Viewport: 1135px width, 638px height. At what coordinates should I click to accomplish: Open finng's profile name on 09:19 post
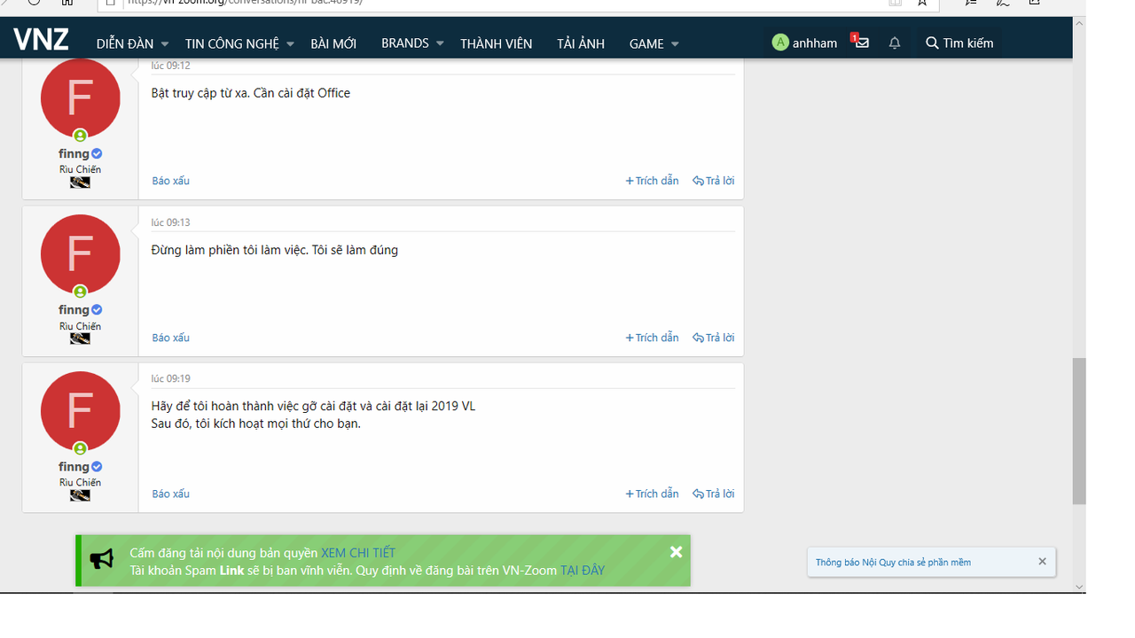(x=74, y=466)
